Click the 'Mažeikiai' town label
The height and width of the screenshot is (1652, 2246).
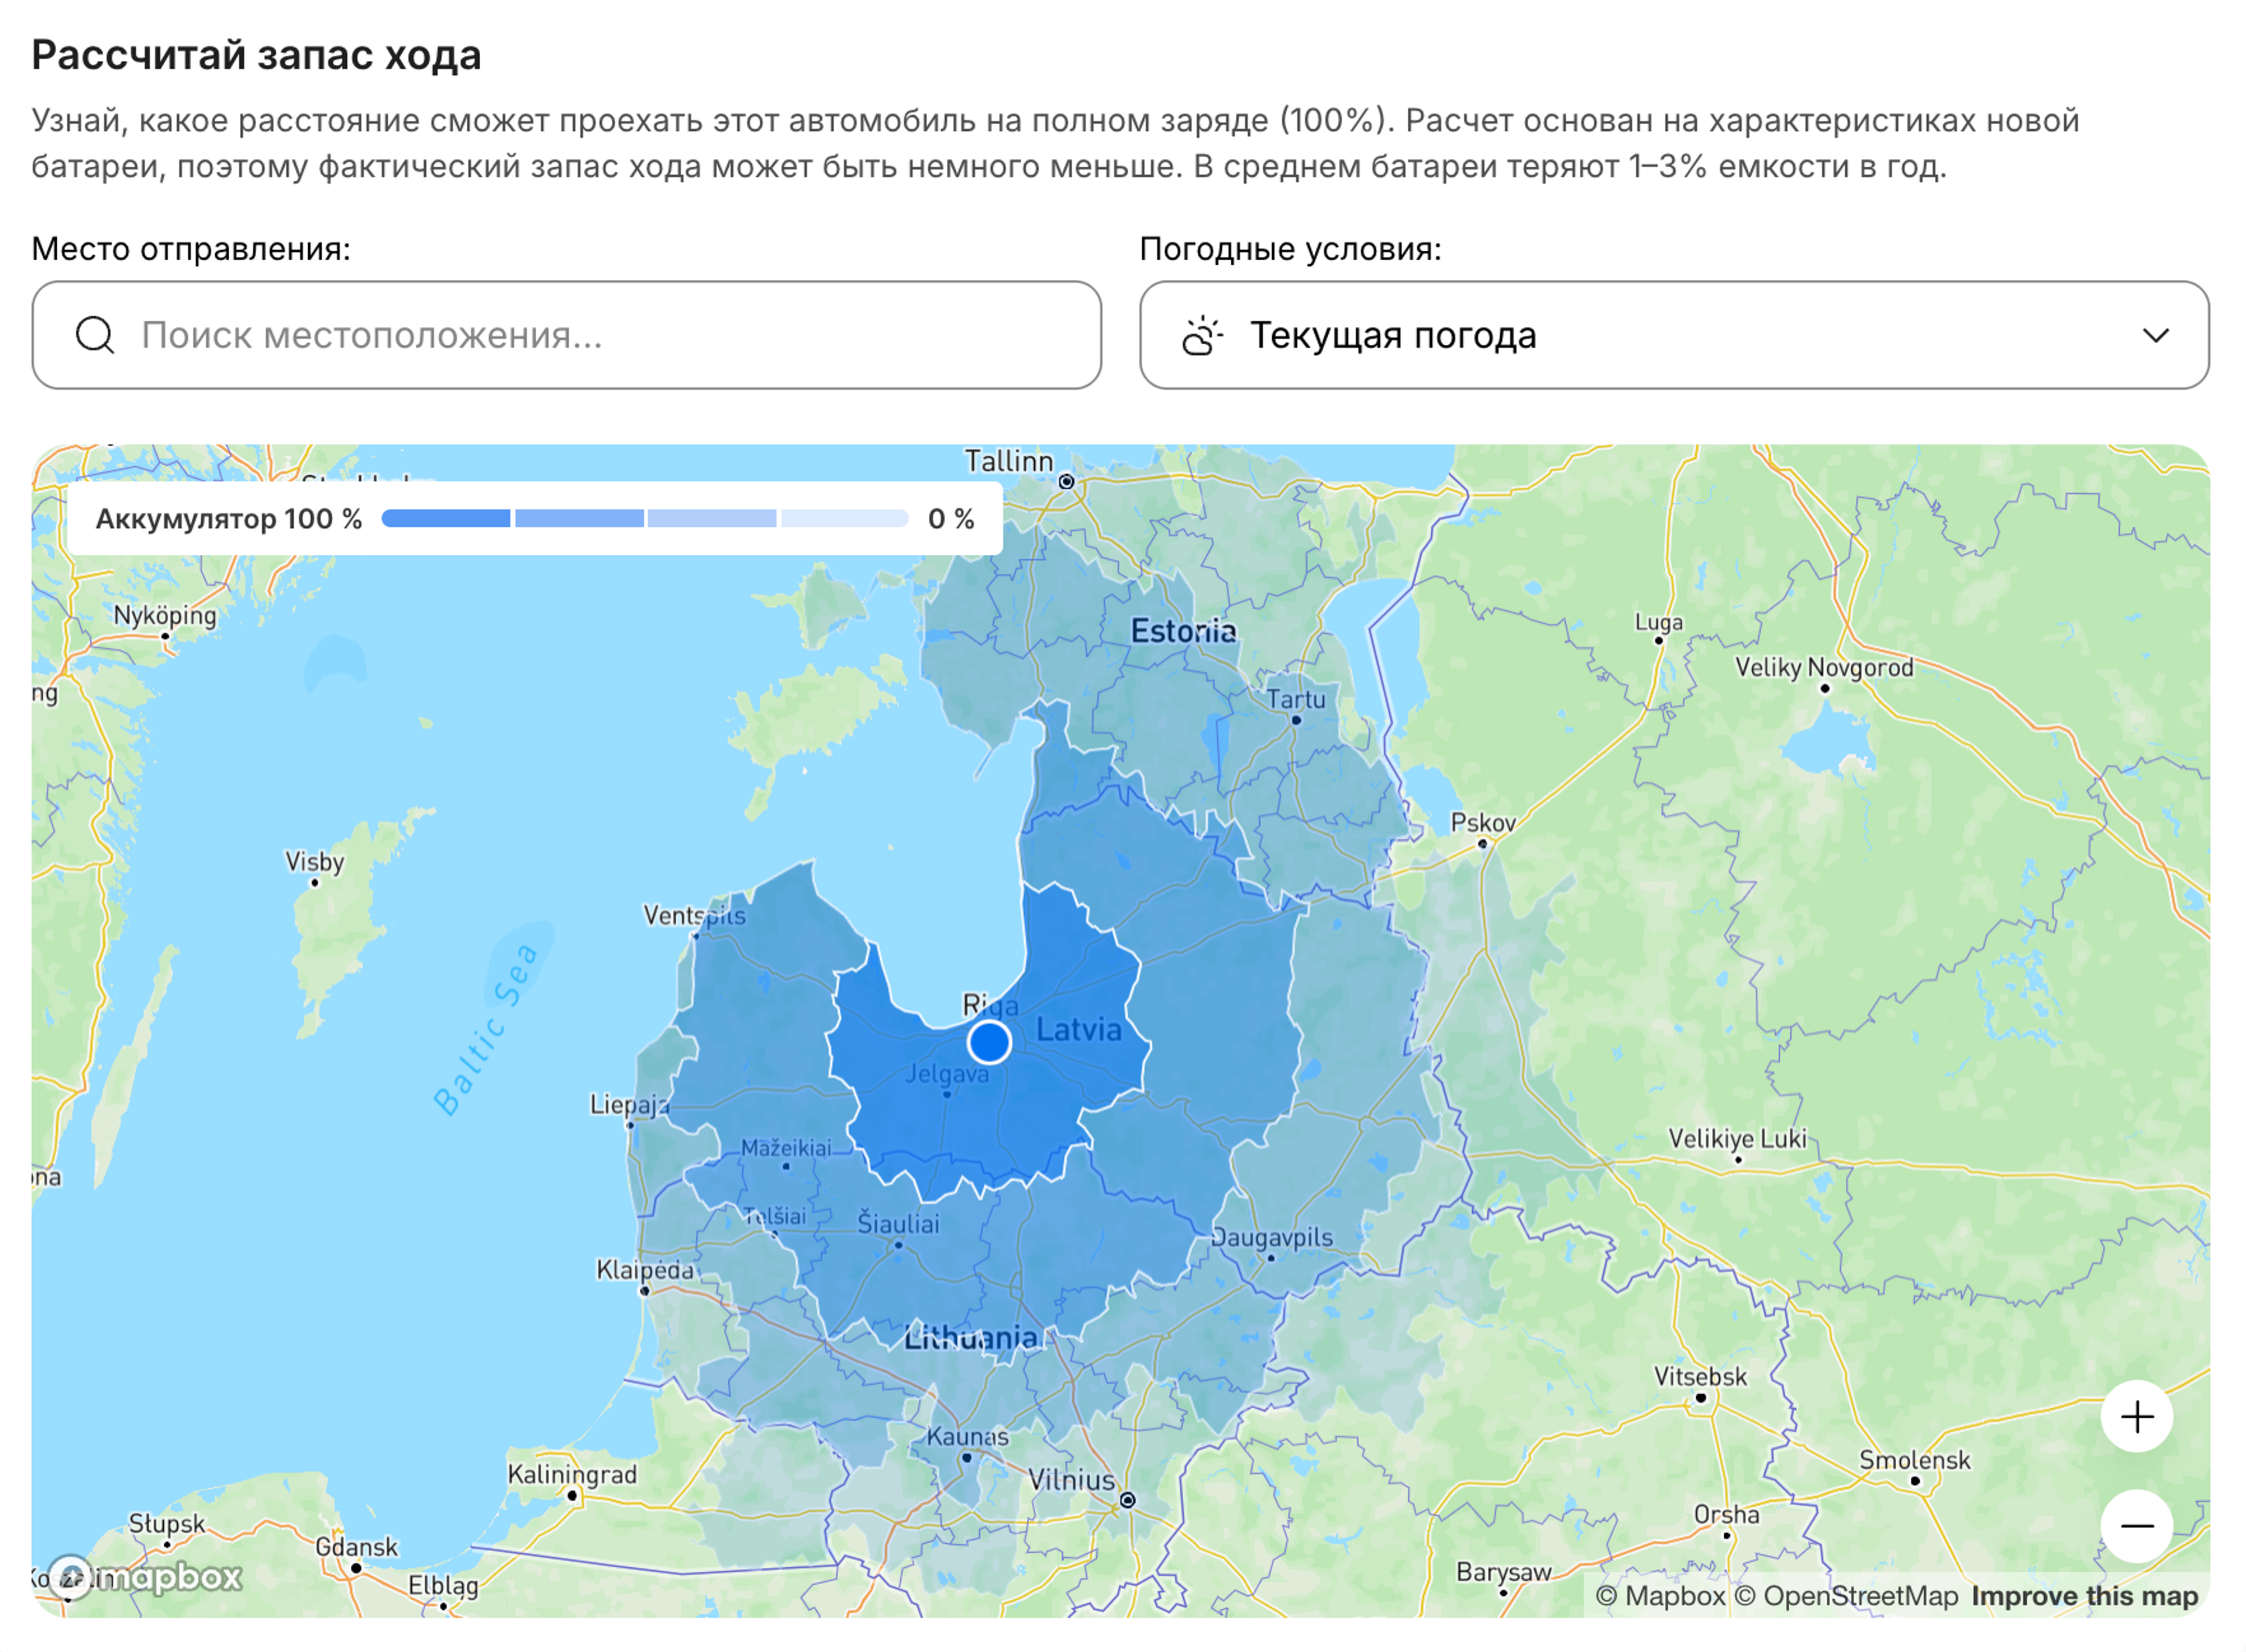[x=786, y=1148]
